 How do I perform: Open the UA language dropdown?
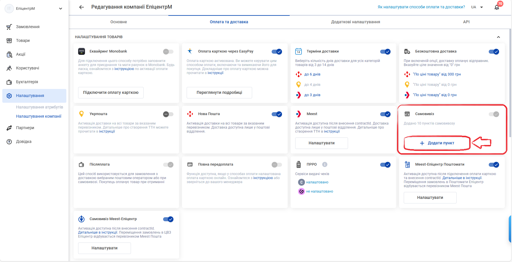click(x=477, y=7)
